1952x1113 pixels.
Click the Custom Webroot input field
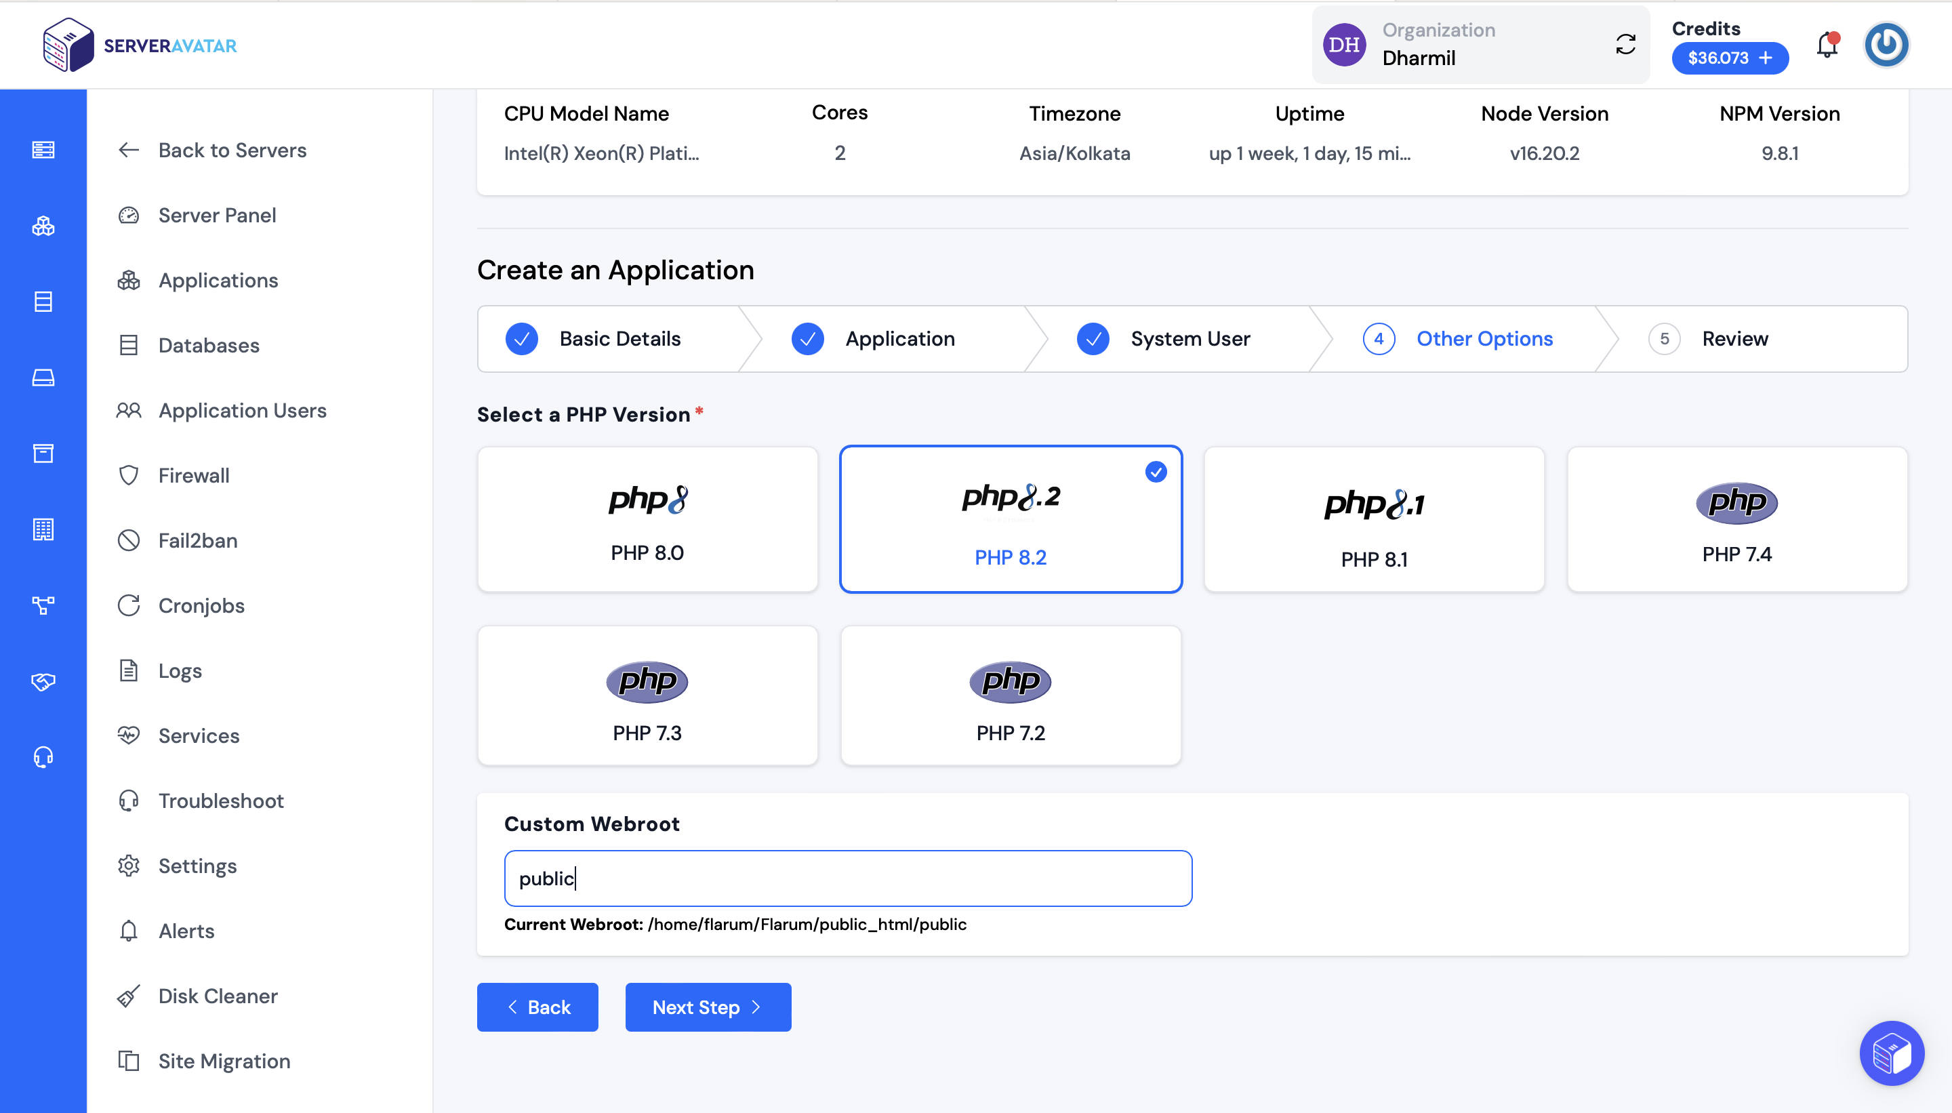click(848, 878)
